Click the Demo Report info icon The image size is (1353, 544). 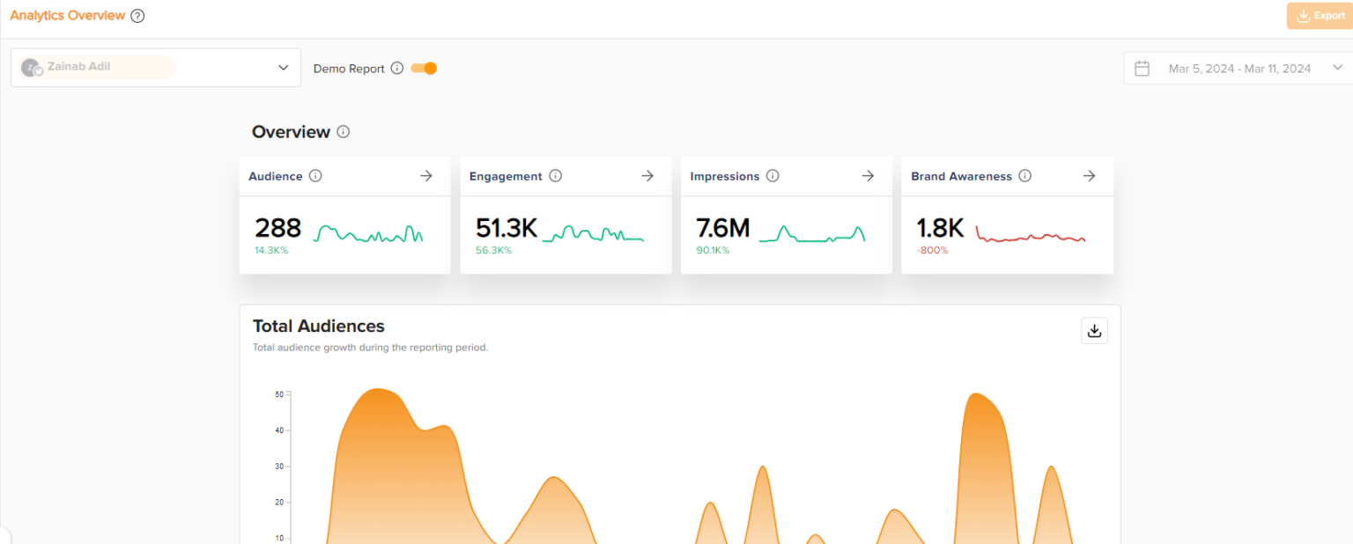point(396,68)
